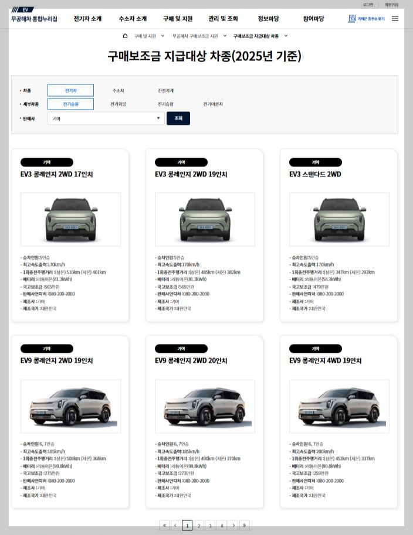Click range line 510km 401km
Screen dimensions: 413x535
tap(63, 272)
